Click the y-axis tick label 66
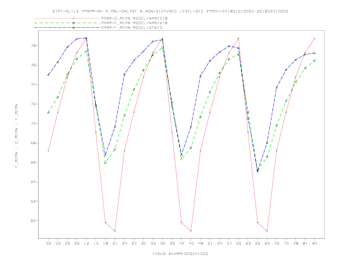 tap(33, 162)
